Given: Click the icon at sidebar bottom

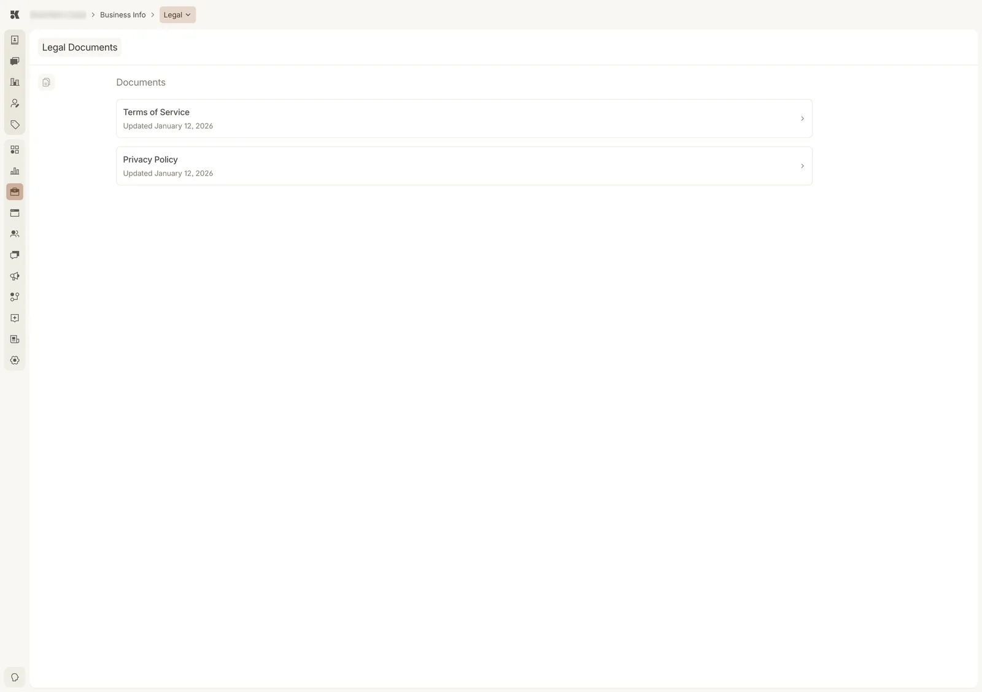Looking at the screenshot, I should click(15, 677).
